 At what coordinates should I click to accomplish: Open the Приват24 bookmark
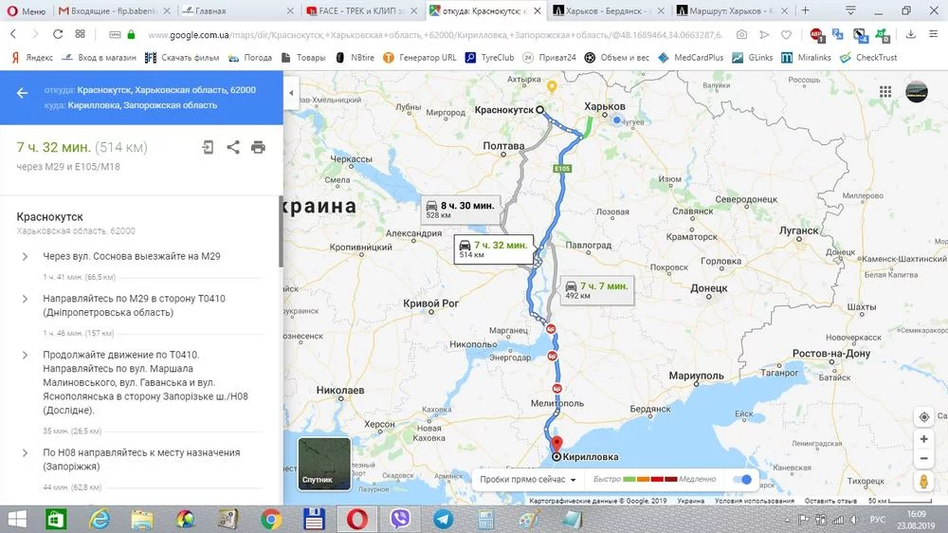pos(549,58)
